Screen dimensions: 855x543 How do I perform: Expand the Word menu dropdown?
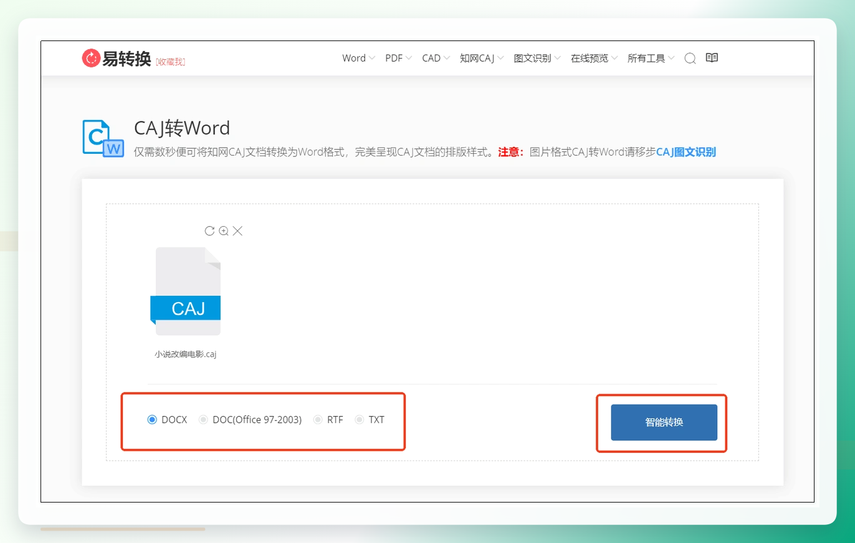coord(358,58)
